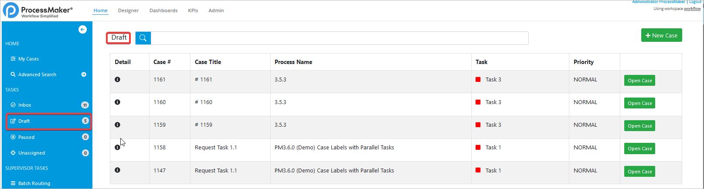Click the blue search magnifier icon
Image resolution: width=704 pixels, height=189 pixels.
click(143, 38)
